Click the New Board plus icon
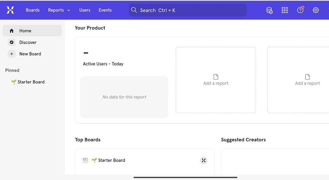Viewport: 329px width, 180px height. (x=12, y=54)
